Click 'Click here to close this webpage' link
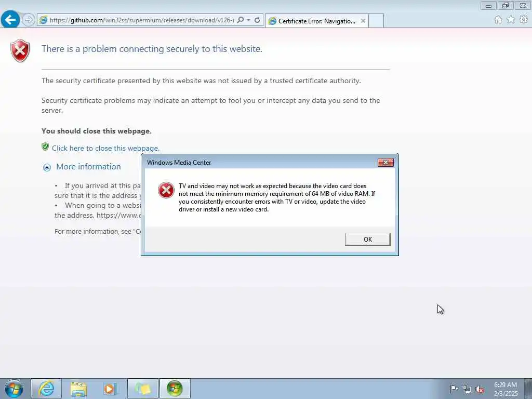 pyautogui.click(x=105, y=148)
